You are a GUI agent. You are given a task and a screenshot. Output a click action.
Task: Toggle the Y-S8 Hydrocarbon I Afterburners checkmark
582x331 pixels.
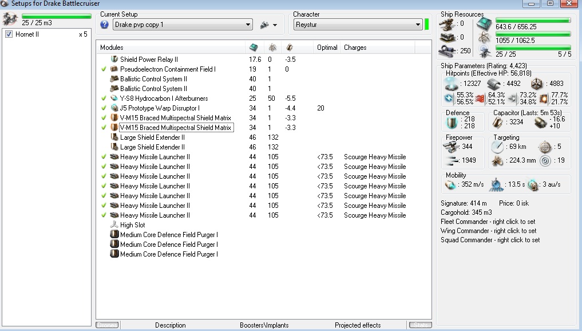click(104, 98)
